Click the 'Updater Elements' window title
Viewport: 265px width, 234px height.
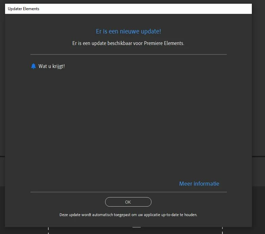[x=24, y=9]
